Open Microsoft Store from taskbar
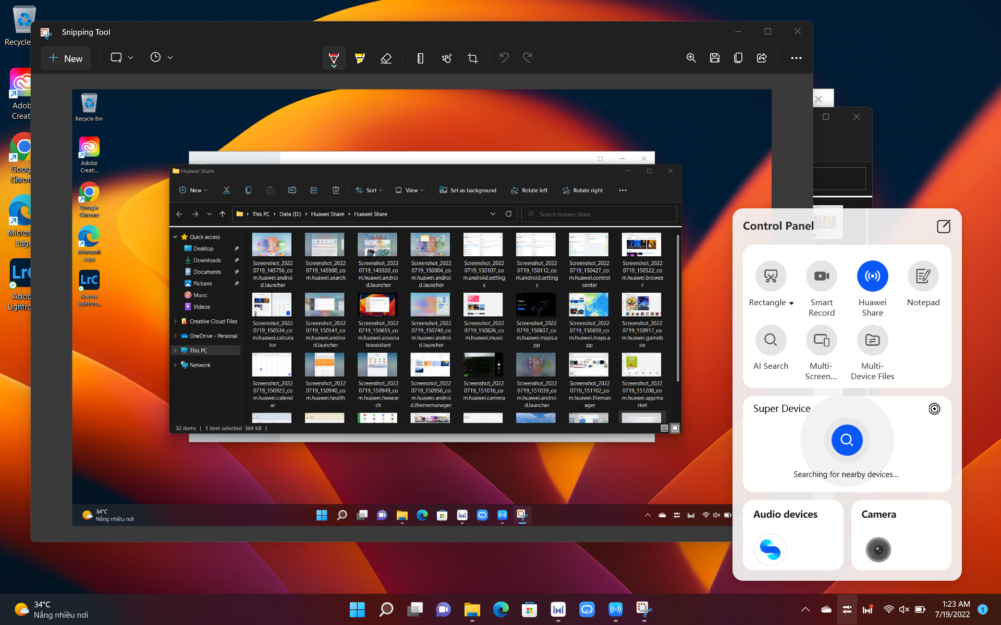This screenshot has width=1001, height=625. tap(529, 609)
